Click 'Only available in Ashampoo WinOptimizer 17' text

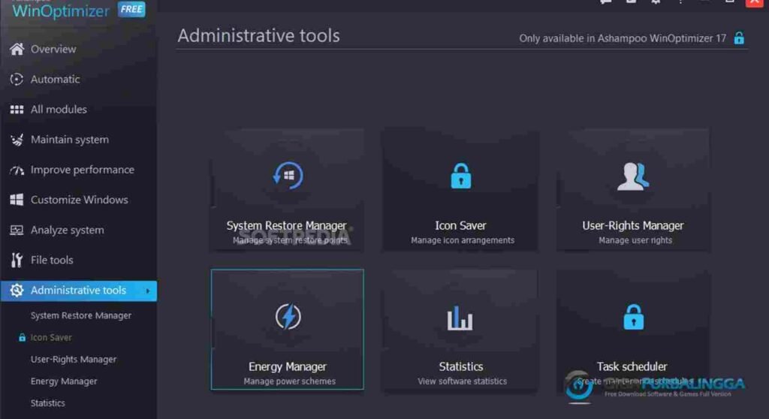(x=623, y=38)
